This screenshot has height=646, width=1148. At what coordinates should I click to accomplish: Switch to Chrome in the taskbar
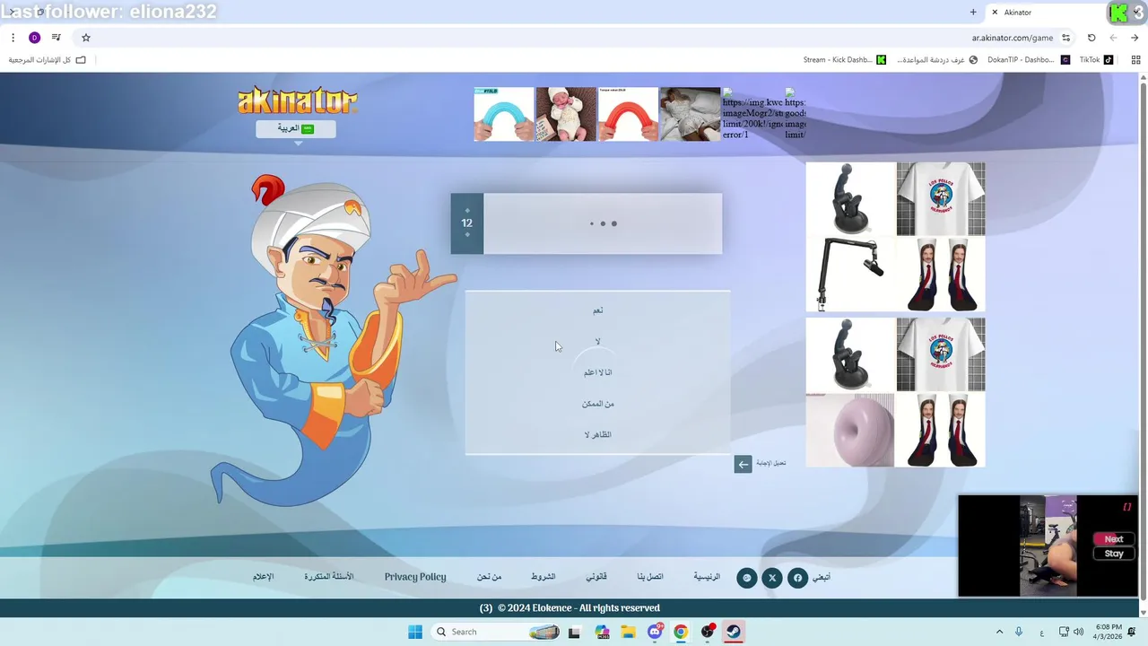(681, 632)
